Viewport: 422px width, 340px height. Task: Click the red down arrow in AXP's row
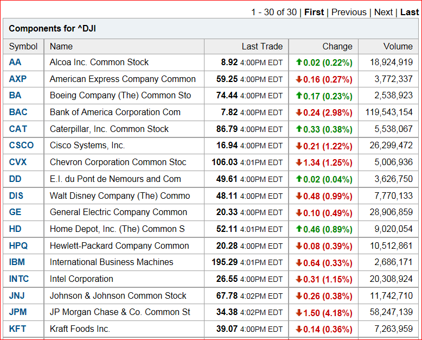coord(299,79)
